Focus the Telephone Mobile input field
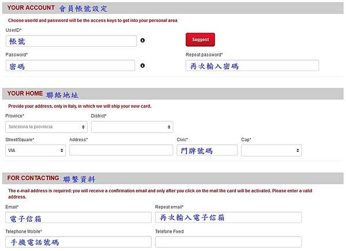346x251 pixels. pos(78,242)
